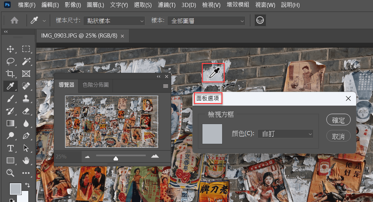Select the Clone Stamp tool
This screenshot has height=202, width=373.
(26, 98)
